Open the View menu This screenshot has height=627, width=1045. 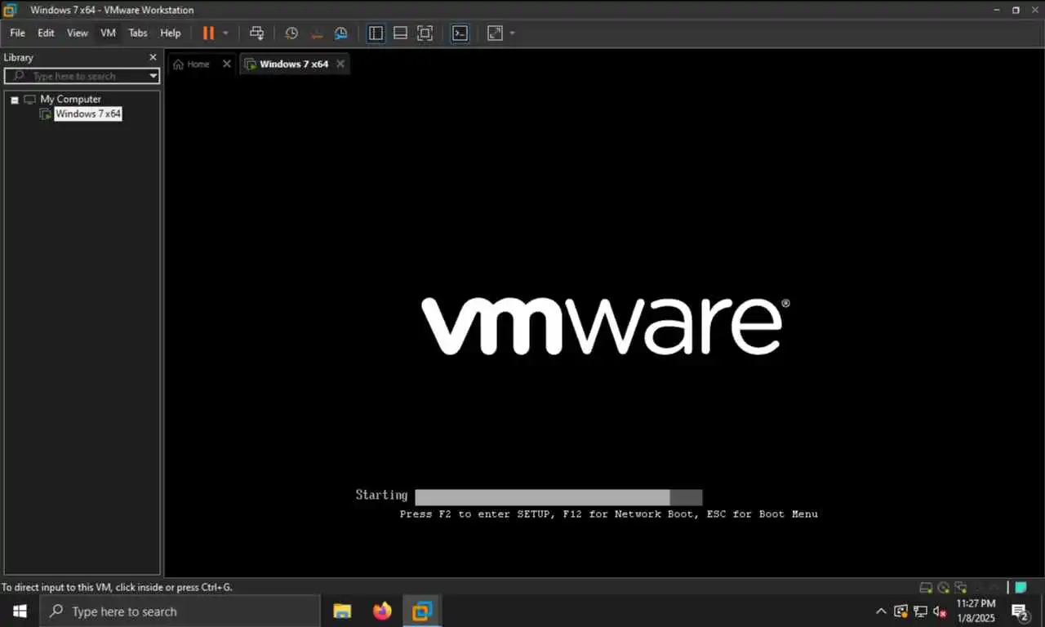[78, 33]
